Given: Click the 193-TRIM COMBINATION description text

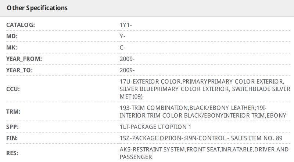Looking at the screenshot, I should coord(202,111).
